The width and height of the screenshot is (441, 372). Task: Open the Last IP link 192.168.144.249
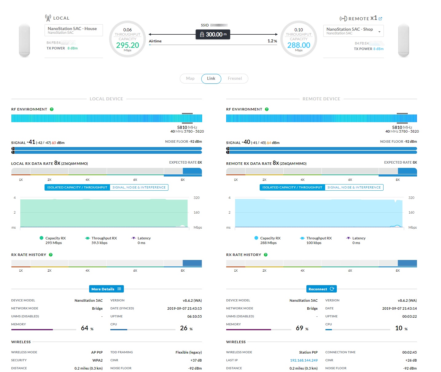(x=304, y=360)
